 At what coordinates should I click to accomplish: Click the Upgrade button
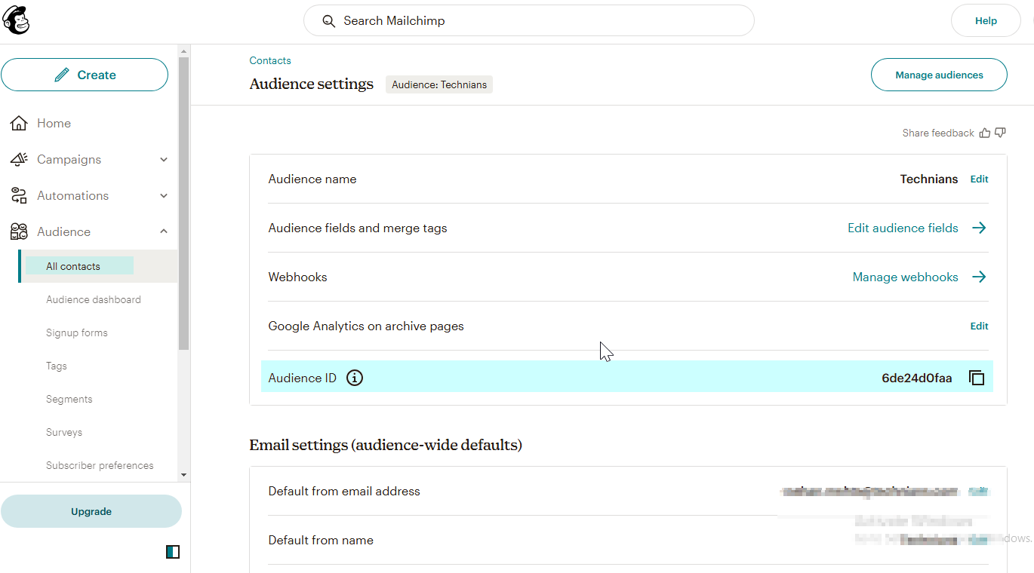[x=91, y=511]
